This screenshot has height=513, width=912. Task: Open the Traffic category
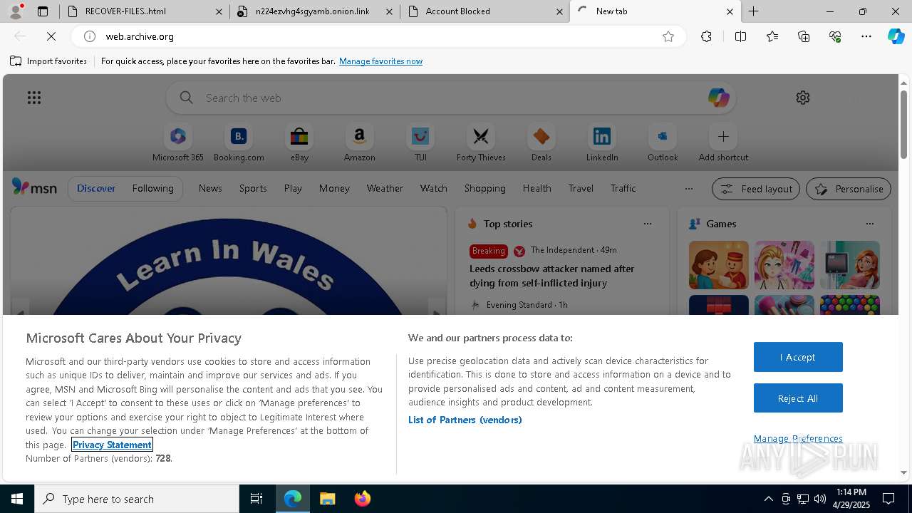tap(623, 188)
